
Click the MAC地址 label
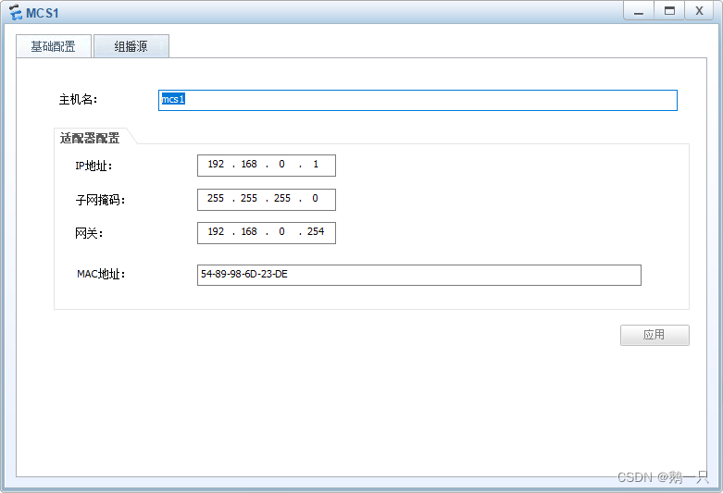(101, 274)
